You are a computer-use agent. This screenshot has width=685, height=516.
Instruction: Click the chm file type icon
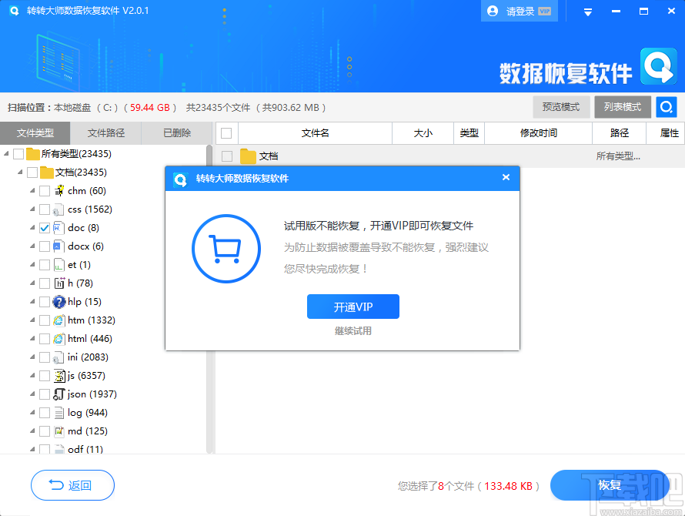point(59,191)
